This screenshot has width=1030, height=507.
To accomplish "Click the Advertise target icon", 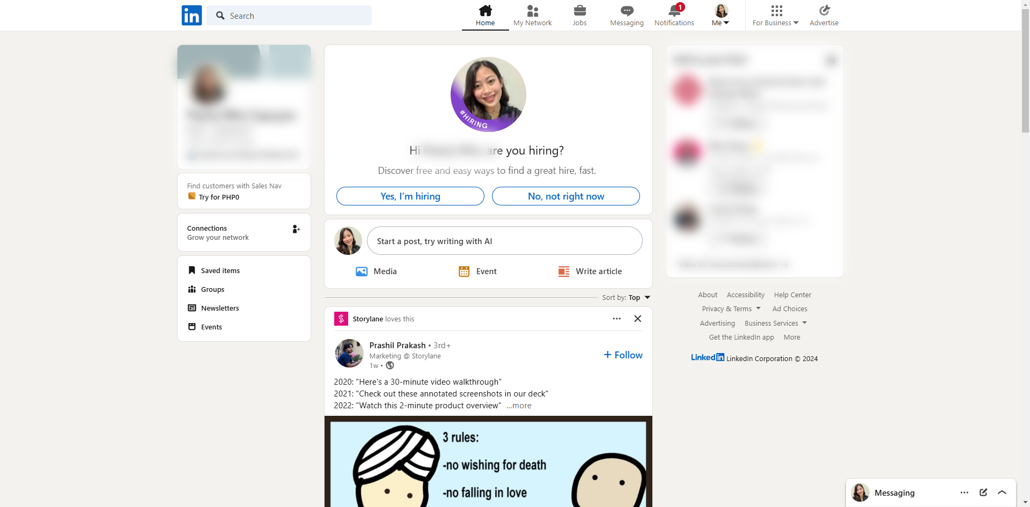I will [825, 11].
